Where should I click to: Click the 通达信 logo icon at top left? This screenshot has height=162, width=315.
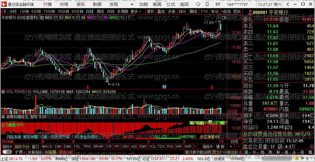click(x=4, y=4)
